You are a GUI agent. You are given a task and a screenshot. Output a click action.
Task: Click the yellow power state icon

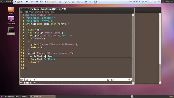[x=52, y=2]
